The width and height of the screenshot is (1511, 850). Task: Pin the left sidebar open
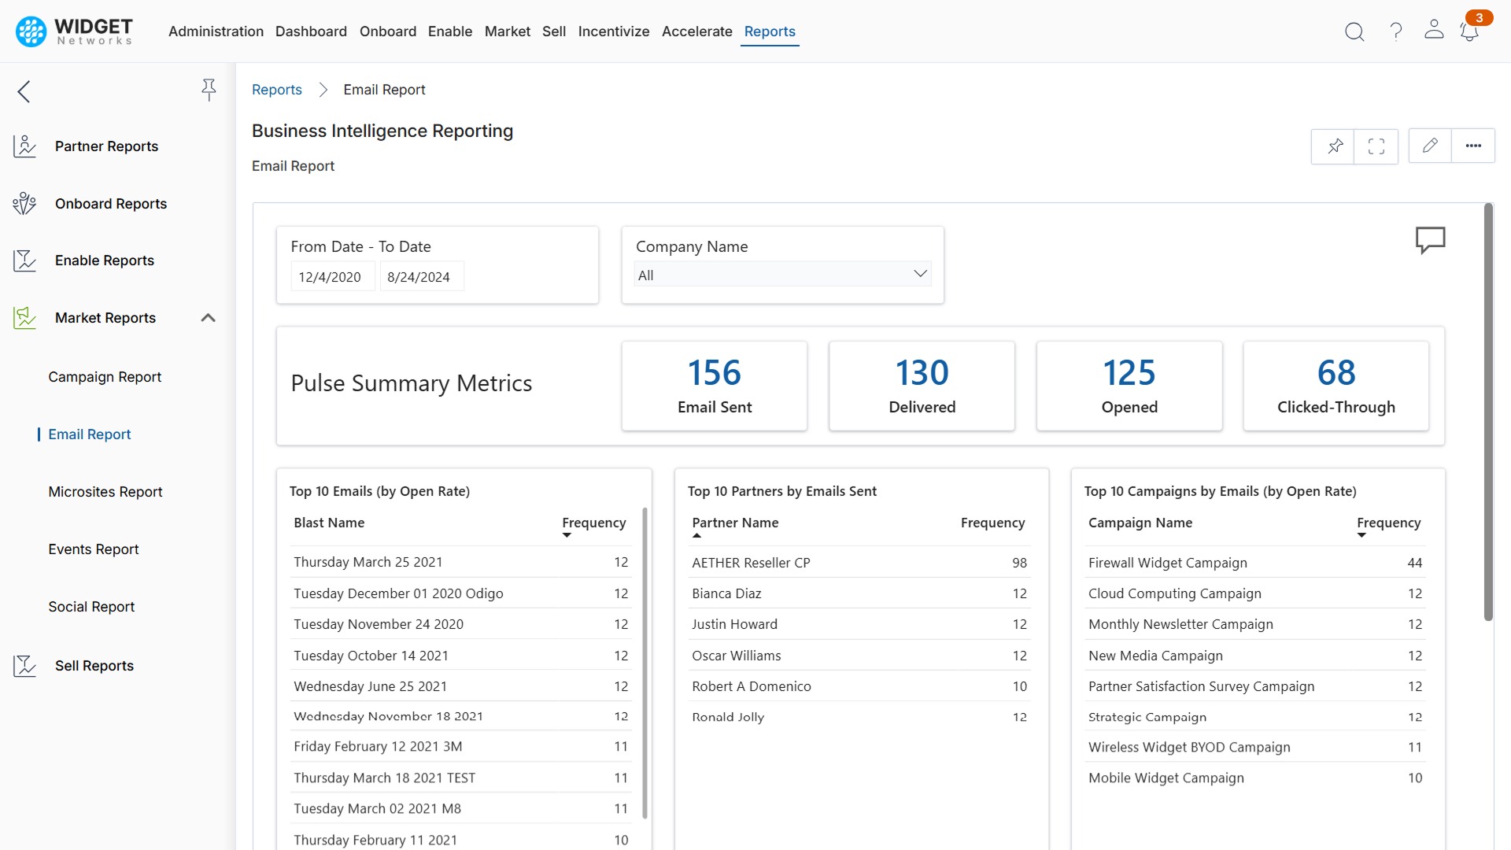[209, 90]
